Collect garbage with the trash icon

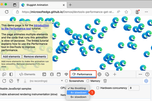tap(105, 81)
